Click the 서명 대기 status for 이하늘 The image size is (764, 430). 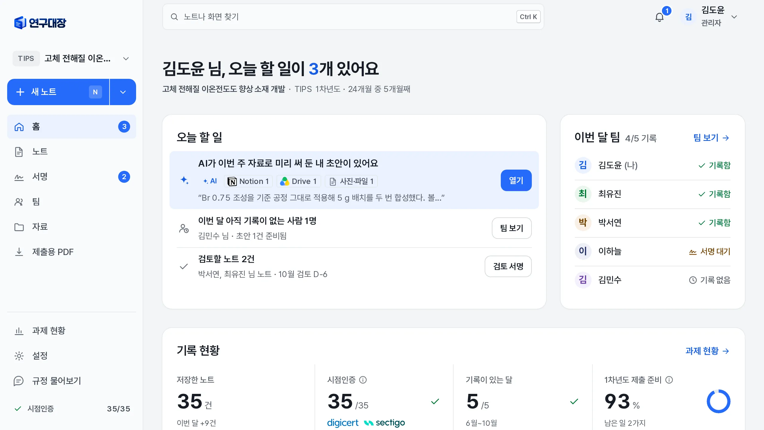tap(710, 252)
